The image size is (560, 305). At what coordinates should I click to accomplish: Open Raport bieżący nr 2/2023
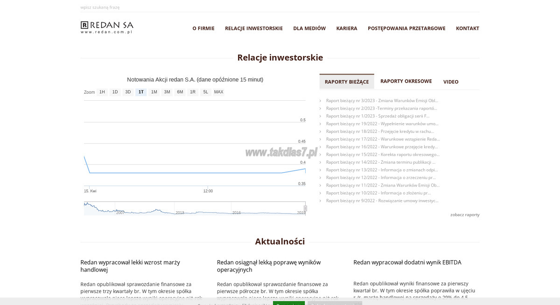coord(382,108)
